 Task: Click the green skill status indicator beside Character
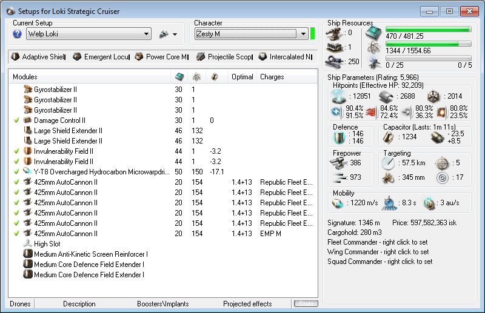pyautogui.click(x=312, y=34)
